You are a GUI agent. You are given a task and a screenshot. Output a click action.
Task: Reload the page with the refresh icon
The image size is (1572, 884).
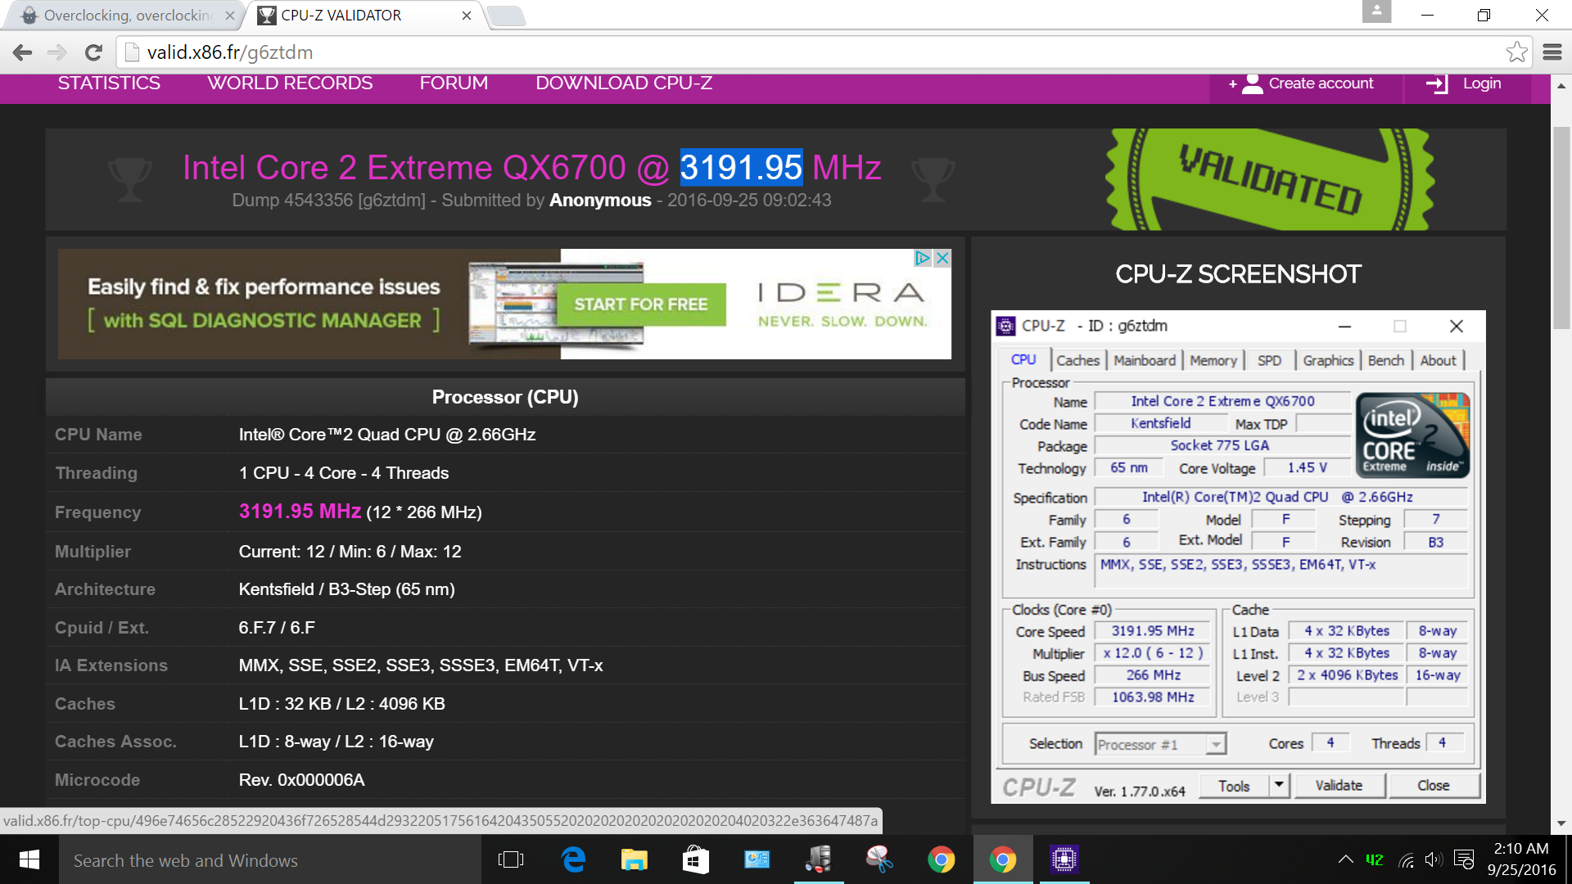tap(93, 52)
